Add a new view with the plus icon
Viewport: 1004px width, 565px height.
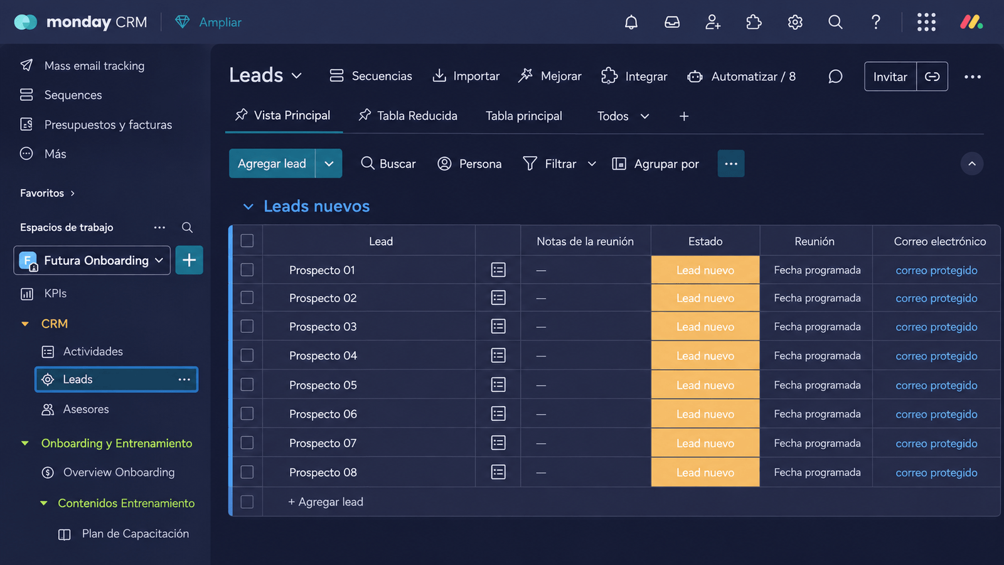click(x=684, y=116)
